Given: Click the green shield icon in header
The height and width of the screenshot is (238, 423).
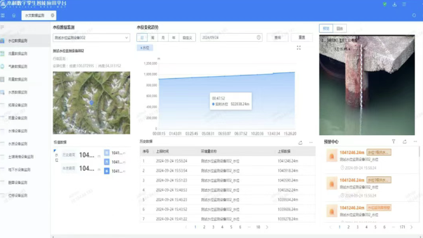Looking at the screenshot, I should click(385, 4).
